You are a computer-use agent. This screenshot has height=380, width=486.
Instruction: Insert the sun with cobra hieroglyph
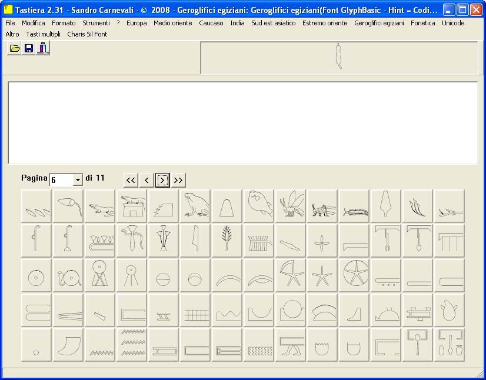[x=68, y=275]
